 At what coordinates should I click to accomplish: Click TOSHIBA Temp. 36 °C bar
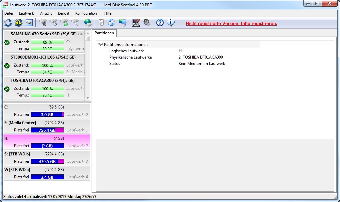[47, 95]
